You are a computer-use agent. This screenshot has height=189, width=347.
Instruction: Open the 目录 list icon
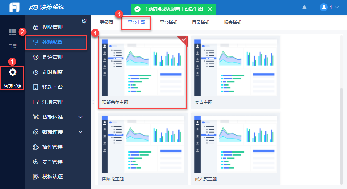13,32
